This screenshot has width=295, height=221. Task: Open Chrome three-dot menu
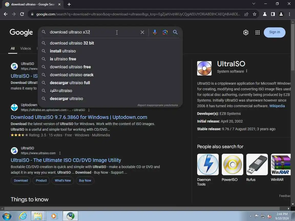point(289,14)
